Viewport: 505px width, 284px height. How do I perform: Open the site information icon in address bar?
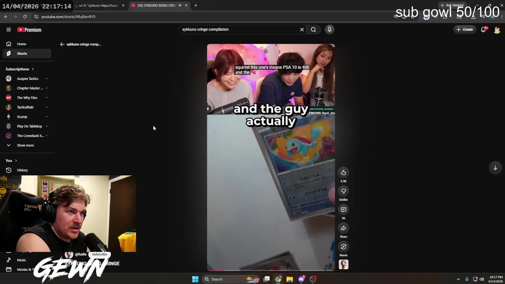(36, 17)
